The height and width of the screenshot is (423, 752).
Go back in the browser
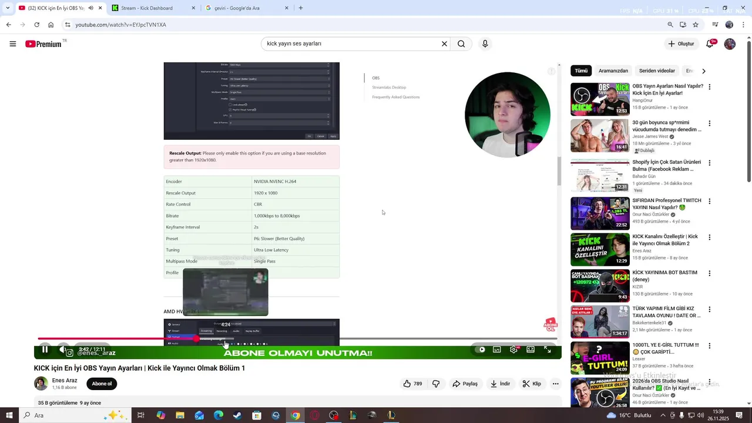tap(8, 25)
